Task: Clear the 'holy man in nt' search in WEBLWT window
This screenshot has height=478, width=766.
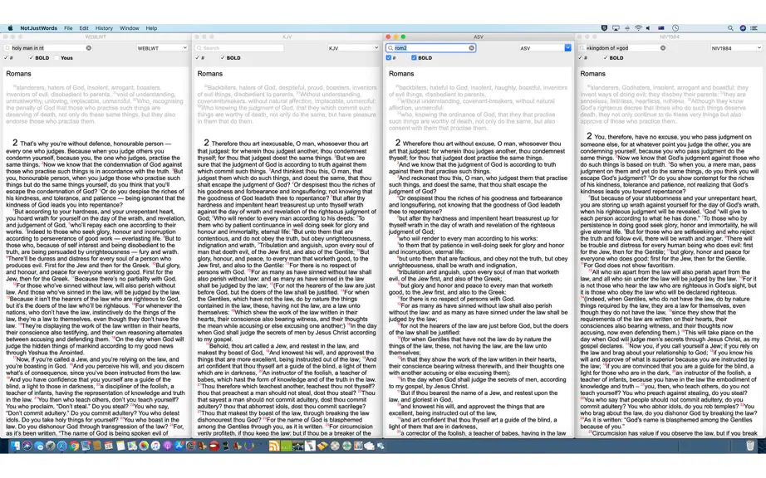Action: click(88, 48)
